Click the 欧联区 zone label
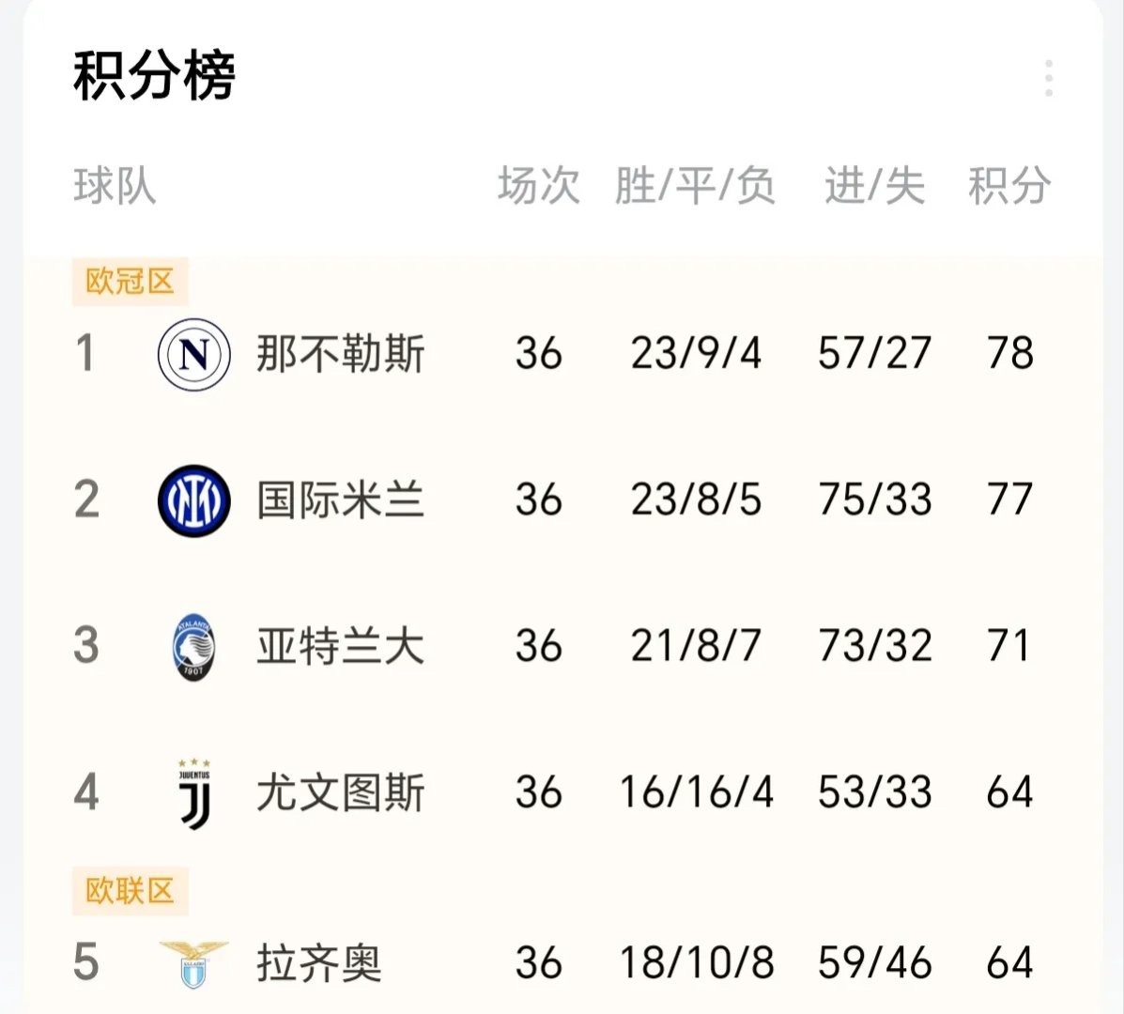The image size is (1124, 1014). [128, 891]
